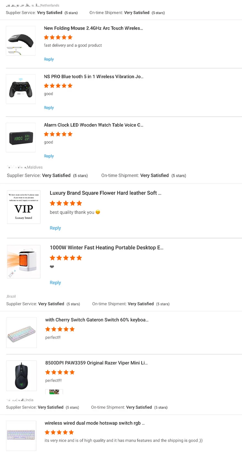Screen dimensions: 242x452
Task: Open the portable desktop heater thumbnail
Action: click(24, 262)
